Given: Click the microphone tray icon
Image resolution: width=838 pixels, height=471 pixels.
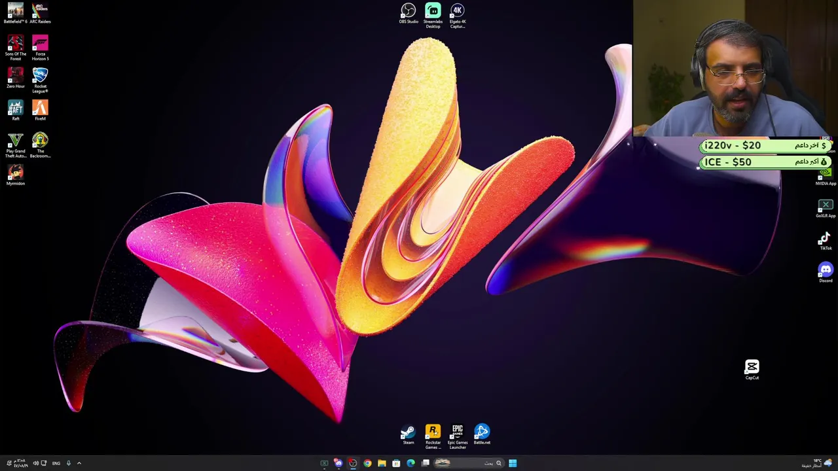Looking at the screenshot, I should pyautogui.click(x=68, y=463).
